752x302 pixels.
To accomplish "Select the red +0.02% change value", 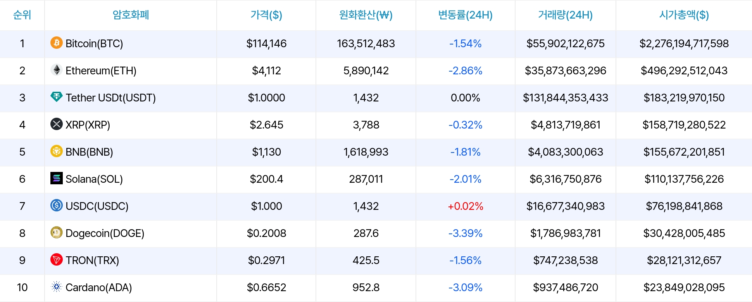I will [465, 206].
